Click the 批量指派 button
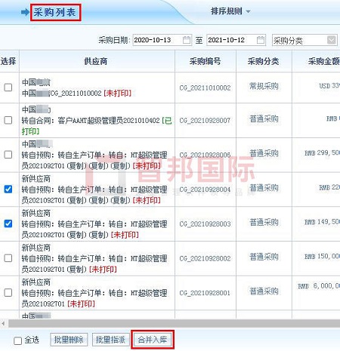340x351 pixels. [x=111, y=340]
